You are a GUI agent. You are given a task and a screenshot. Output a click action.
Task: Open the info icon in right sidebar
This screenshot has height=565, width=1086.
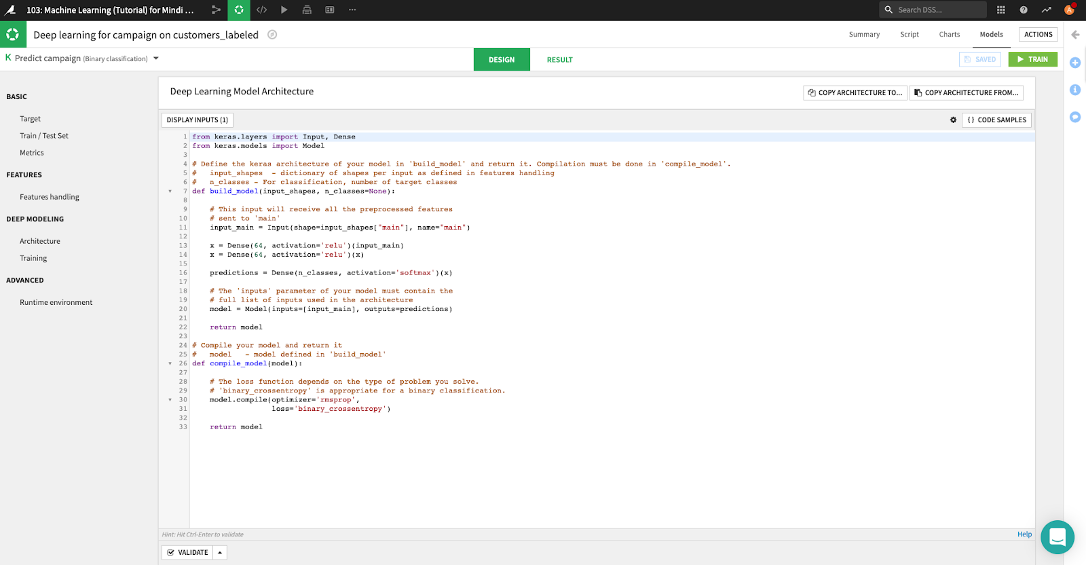1075,90
